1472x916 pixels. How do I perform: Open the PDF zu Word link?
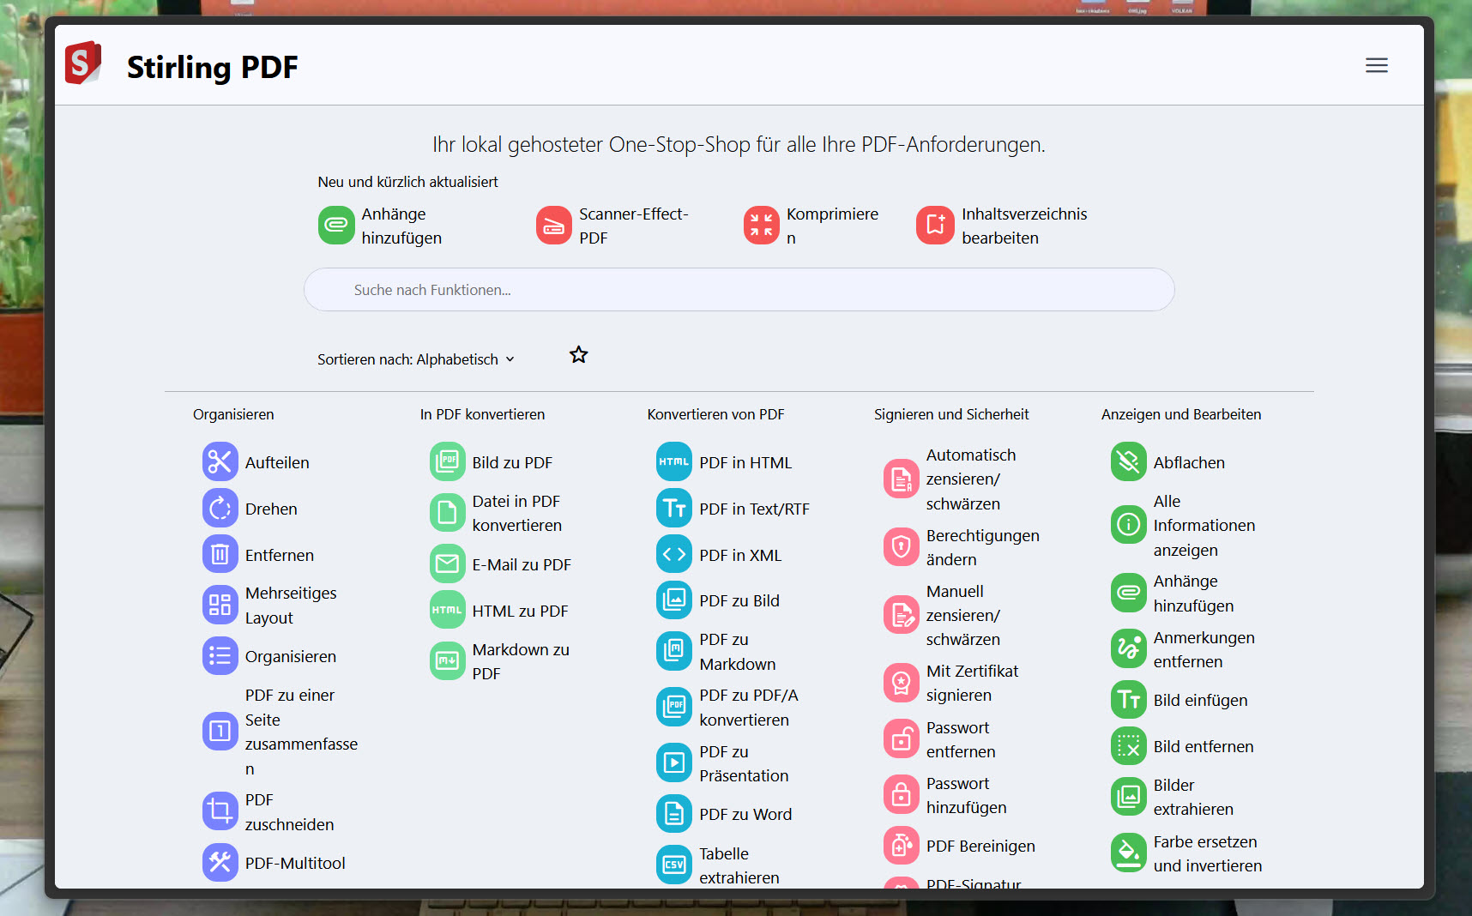[745, 814]
